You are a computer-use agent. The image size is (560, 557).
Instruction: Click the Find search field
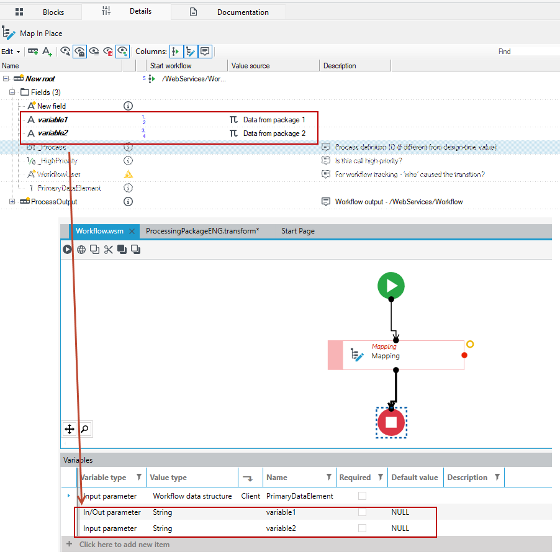(x=528, y=52)
